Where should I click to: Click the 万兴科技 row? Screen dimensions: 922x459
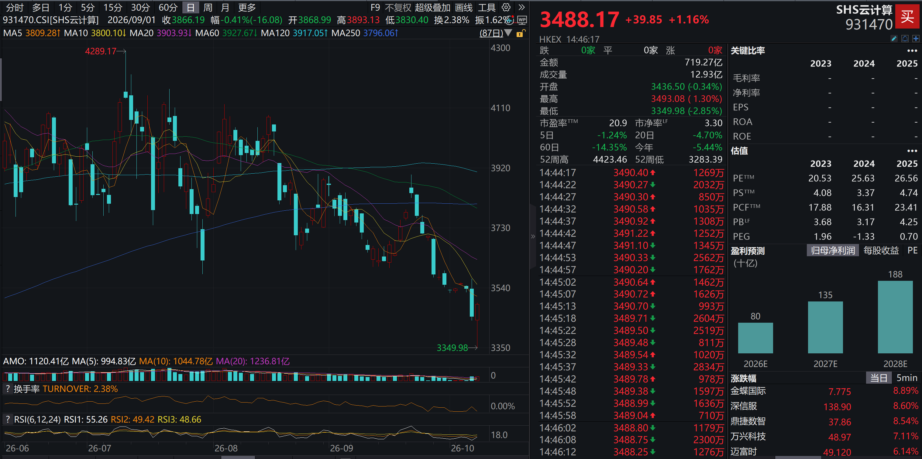(825, 437)
